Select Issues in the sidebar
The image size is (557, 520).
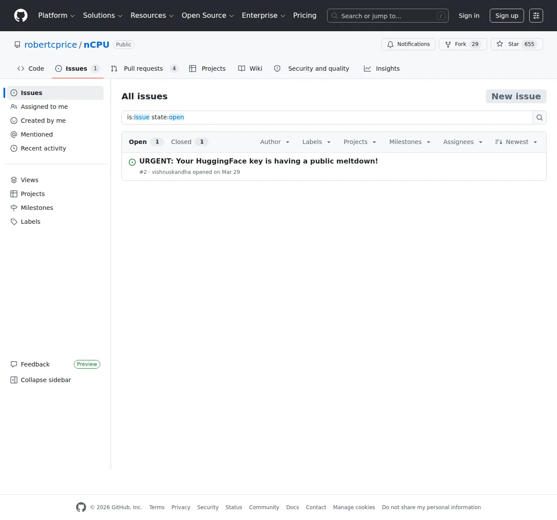(x=55, y=93)
